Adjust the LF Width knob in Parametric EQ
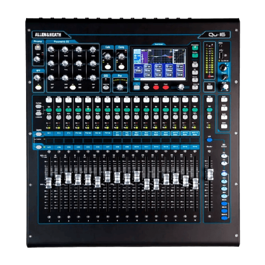This screenshot has width=265, height=265. pos(51,49)
